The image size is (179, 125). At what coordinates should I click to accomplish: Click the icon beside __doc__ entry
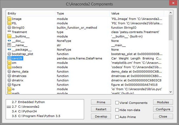point(9,41)
